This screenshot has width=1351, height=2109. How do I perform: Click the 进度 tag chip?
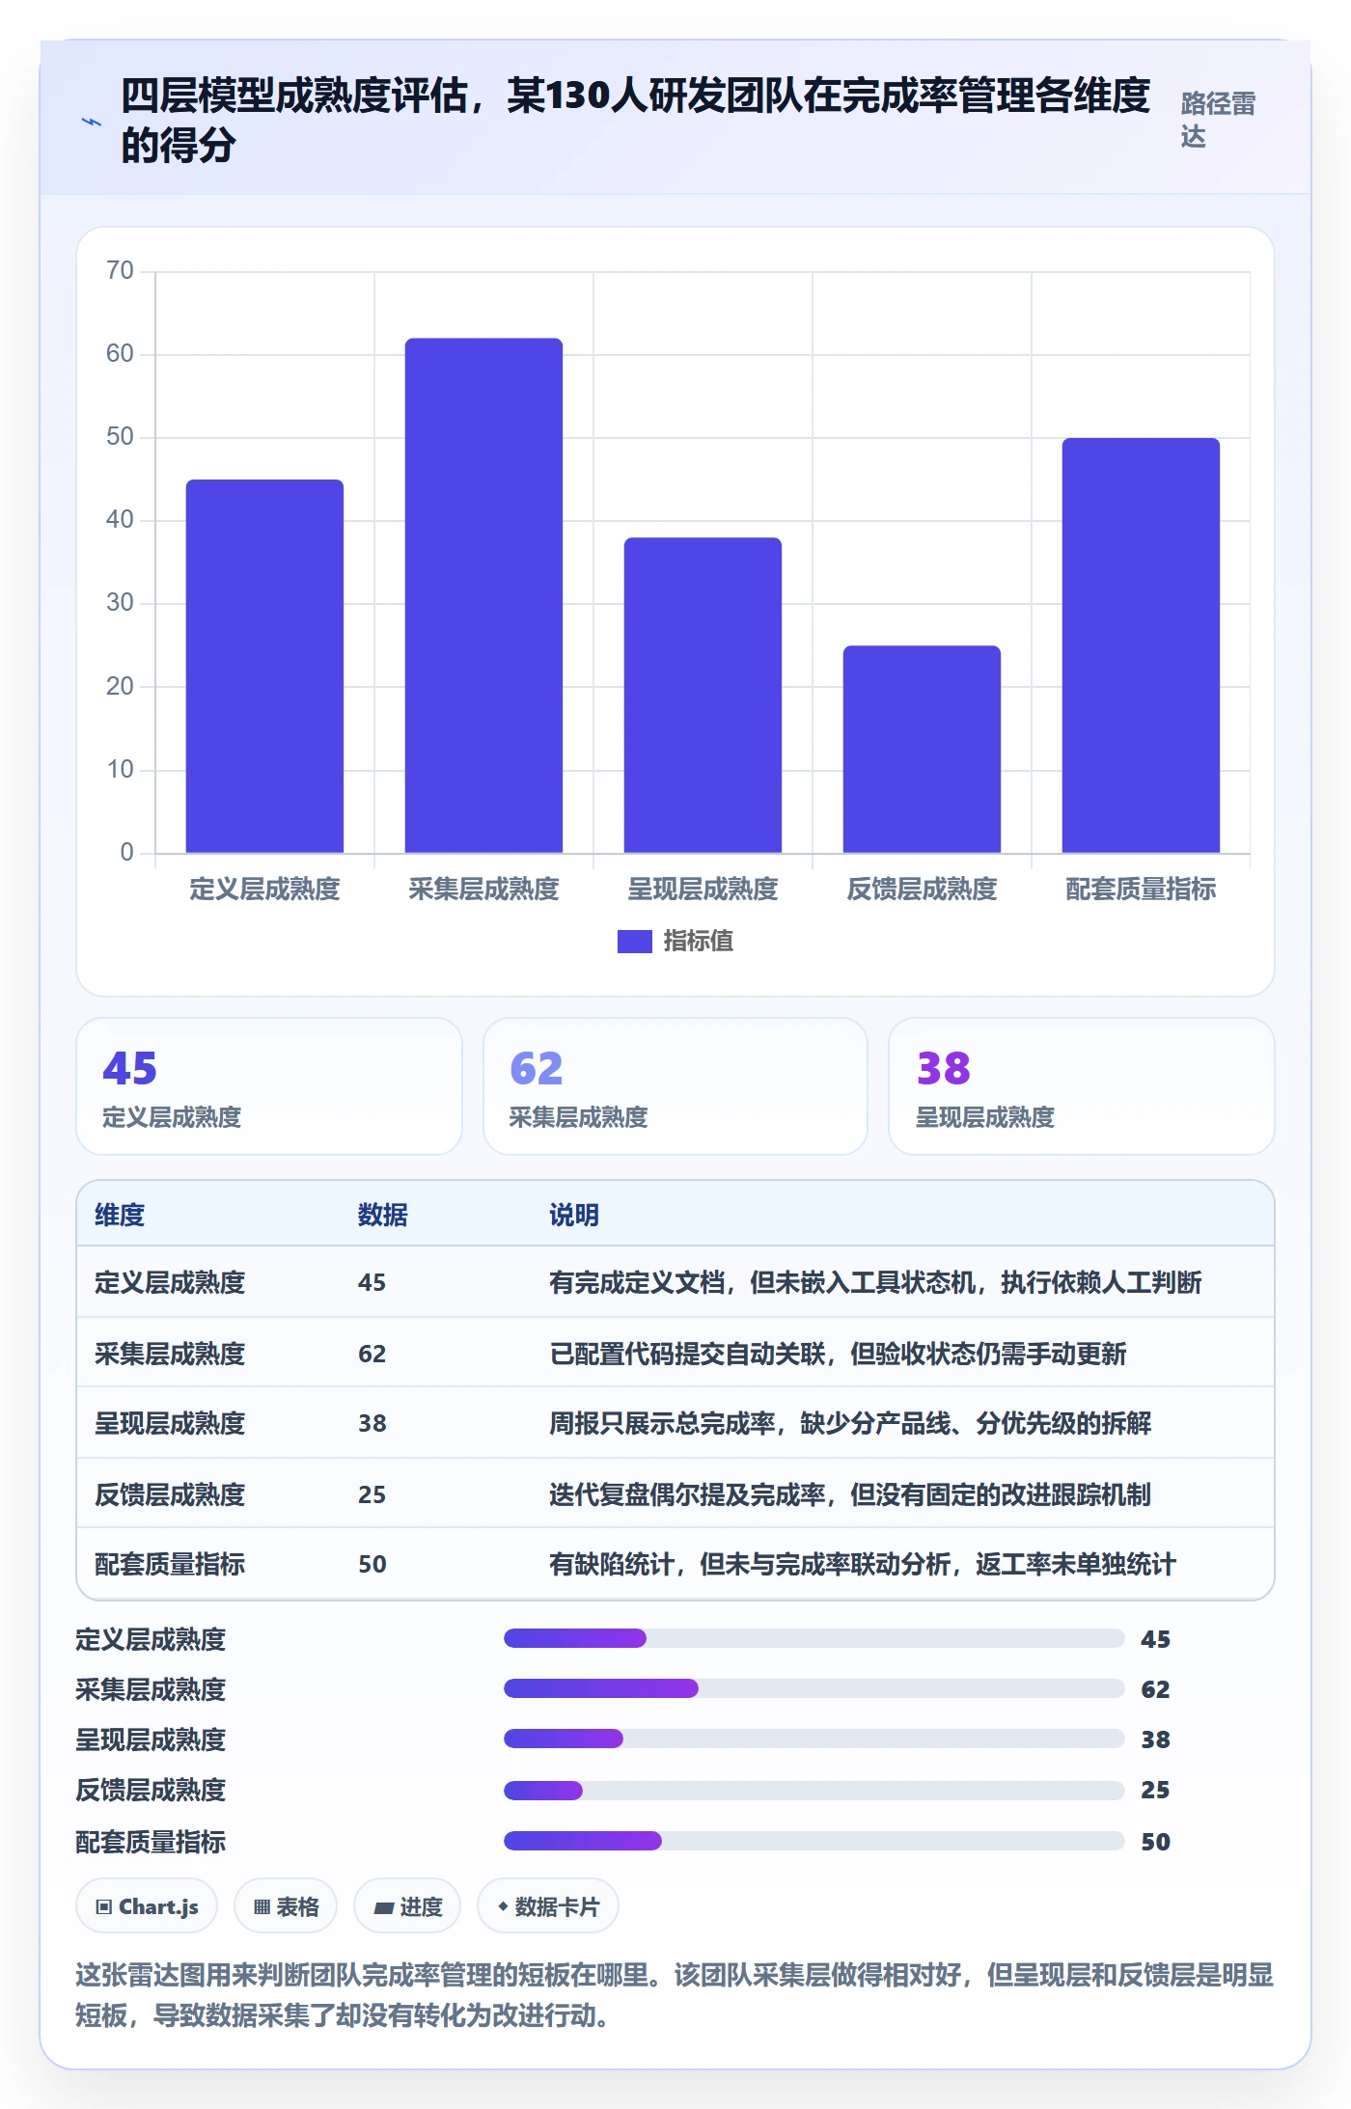407,1906
